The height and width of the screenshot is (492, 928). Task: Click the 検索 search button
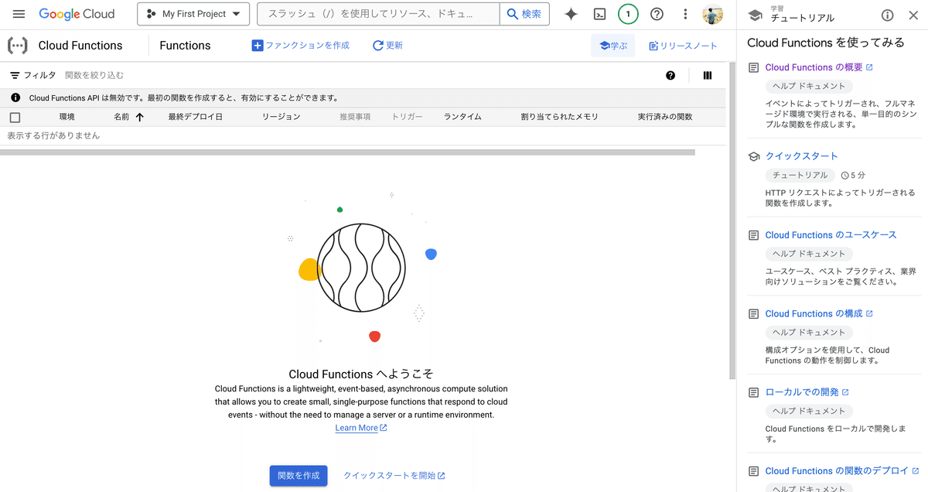click(525, 14)
